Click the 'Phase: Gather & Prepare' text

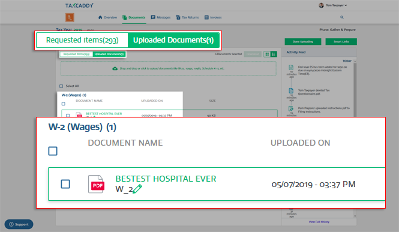click(x=337, y=30)
